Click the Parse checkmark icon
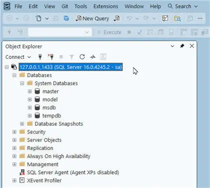210x188 pixels. click(139, 32)
